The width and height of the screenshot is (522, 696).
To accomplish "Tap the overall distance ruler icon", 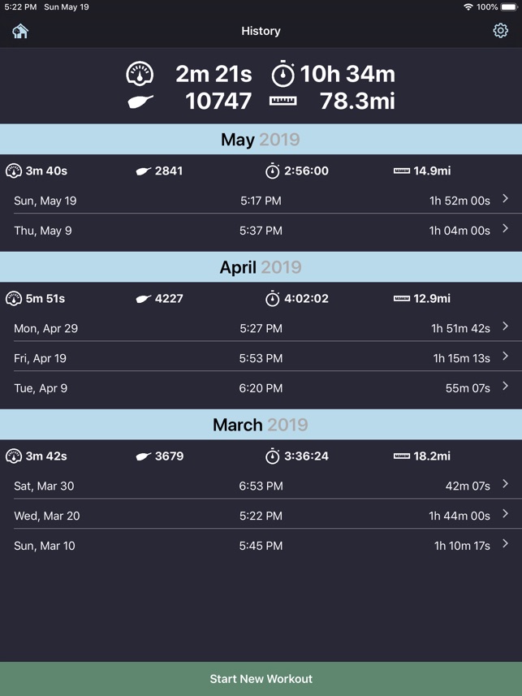I will [283, 102].
